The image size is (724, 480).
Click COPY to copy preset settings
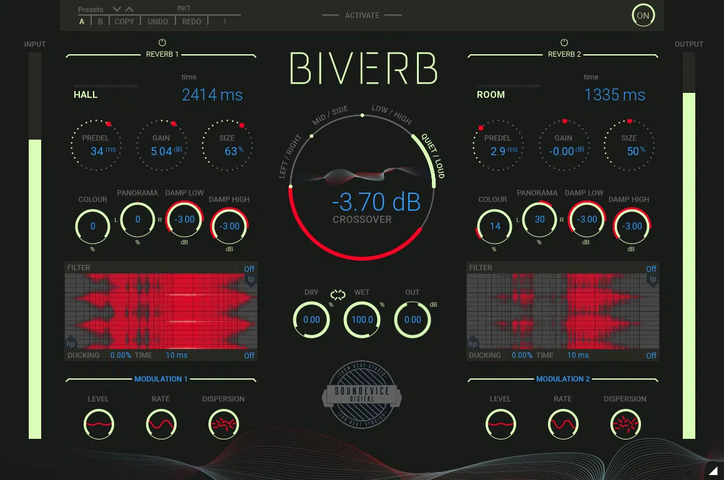tap(124, 21)
